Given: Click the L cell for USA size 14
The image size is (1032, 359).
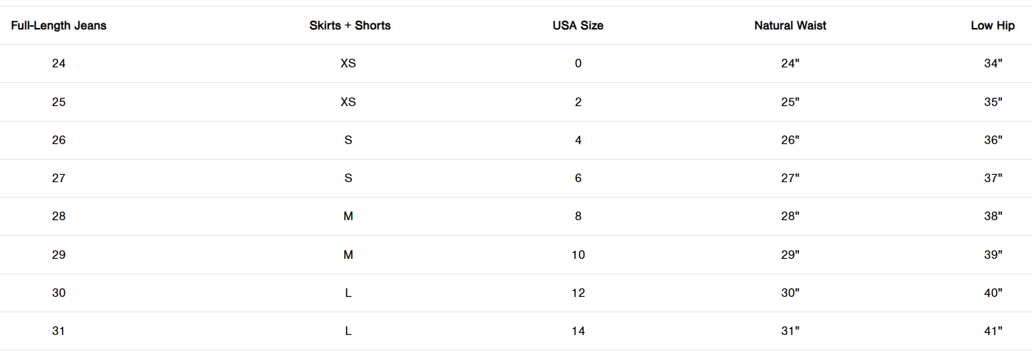Looking at the screenshot, I should 348,331.
